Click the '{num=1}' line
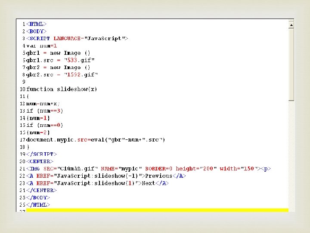Screen dimensions: 310x233 point(38,118)
